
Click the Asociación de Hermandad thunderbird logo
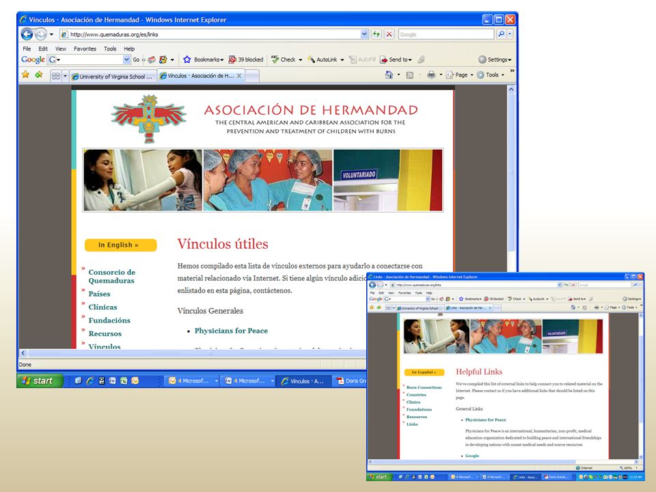[x=148, y=118]
